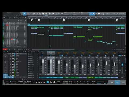This screenshot has height=97, width=129.
Task: Select the Arrow tool in toolbar
Action: click(25, 14)
